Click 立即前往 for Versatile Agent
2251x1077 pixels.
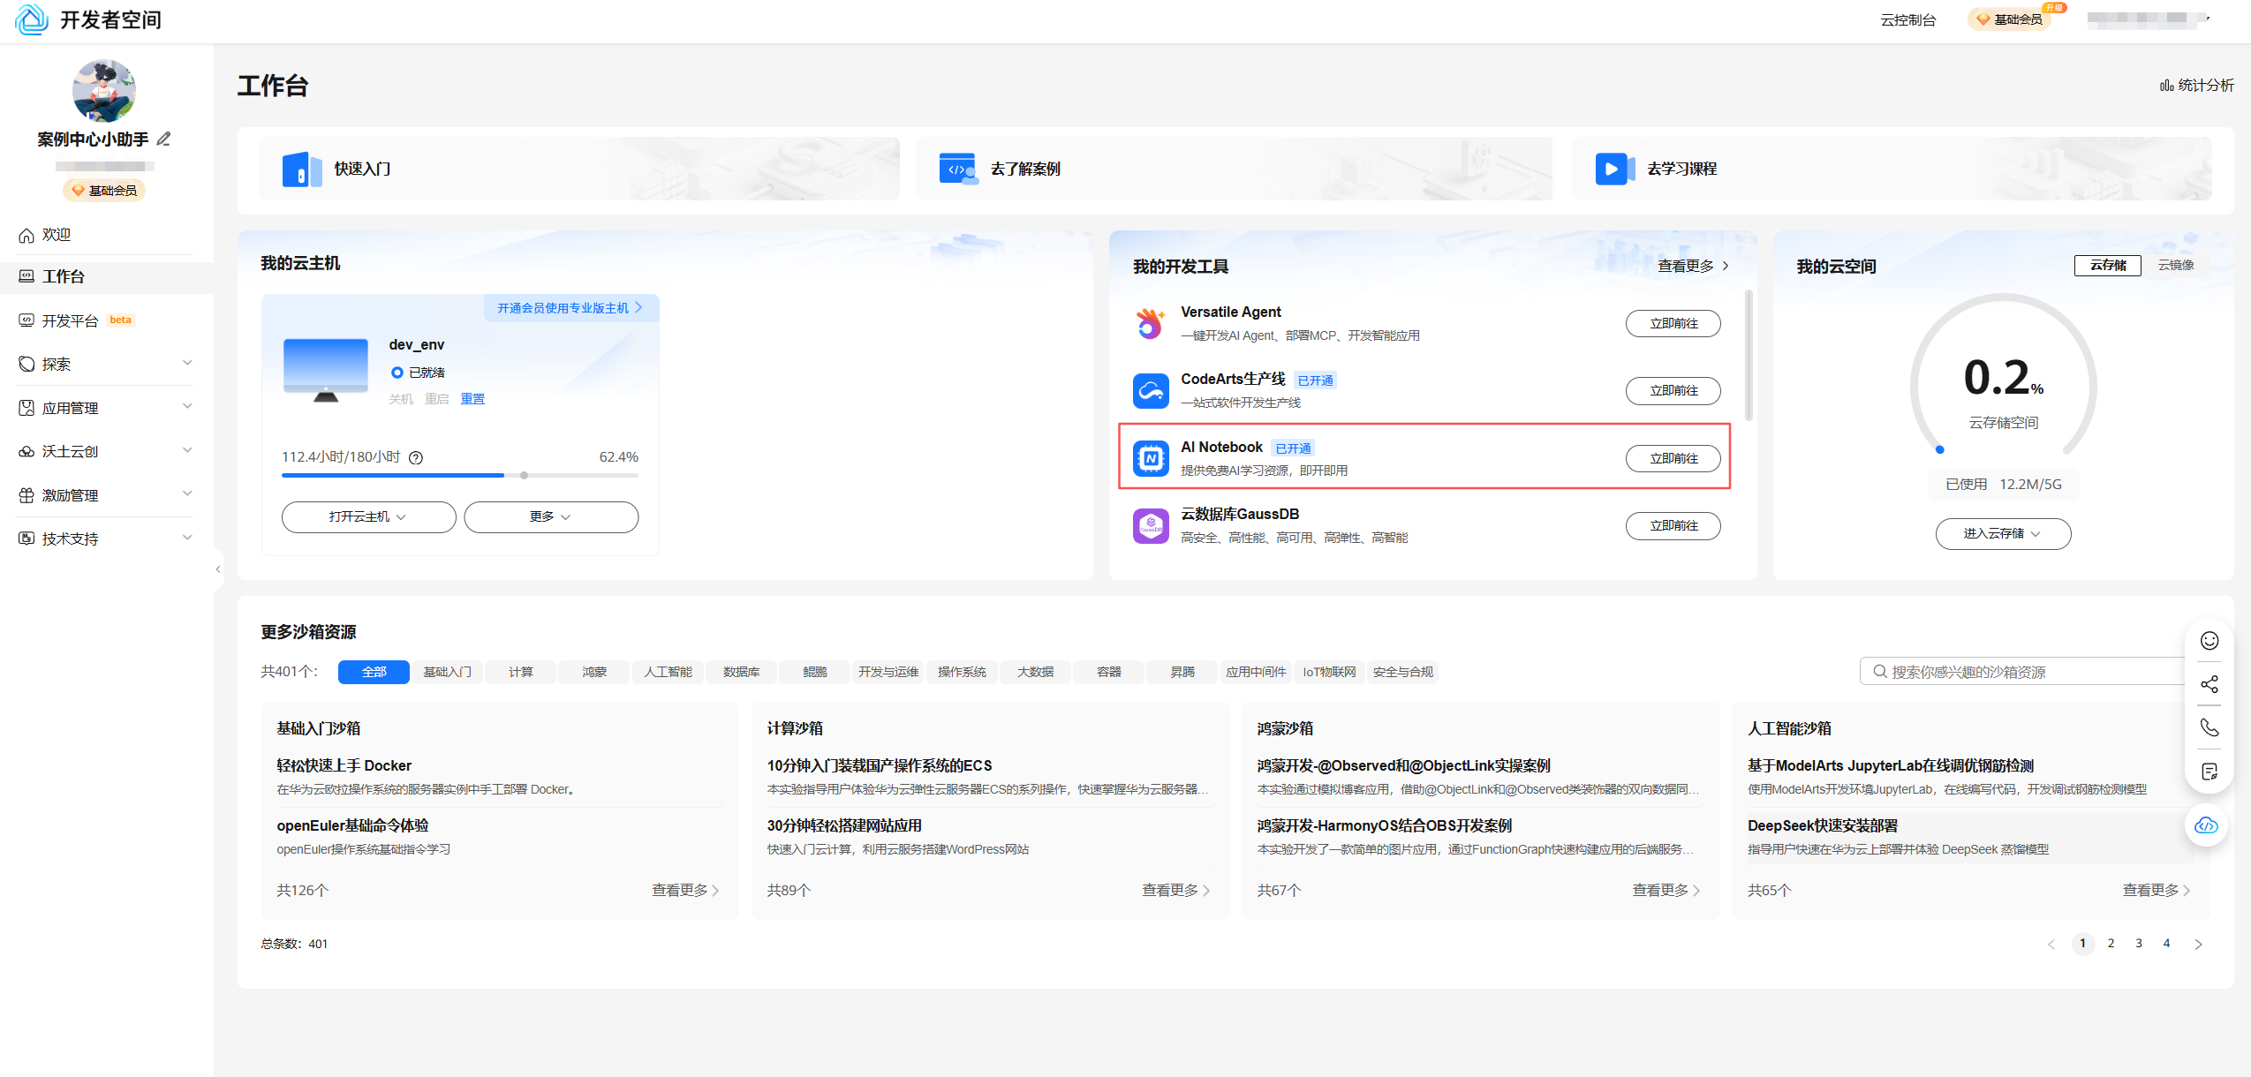click(1673, 323)
